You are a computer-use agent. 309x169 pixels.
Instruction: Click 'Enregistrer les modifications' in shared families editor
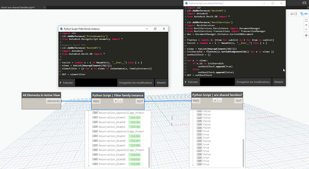pyautogui.click(x=253, y=82)
